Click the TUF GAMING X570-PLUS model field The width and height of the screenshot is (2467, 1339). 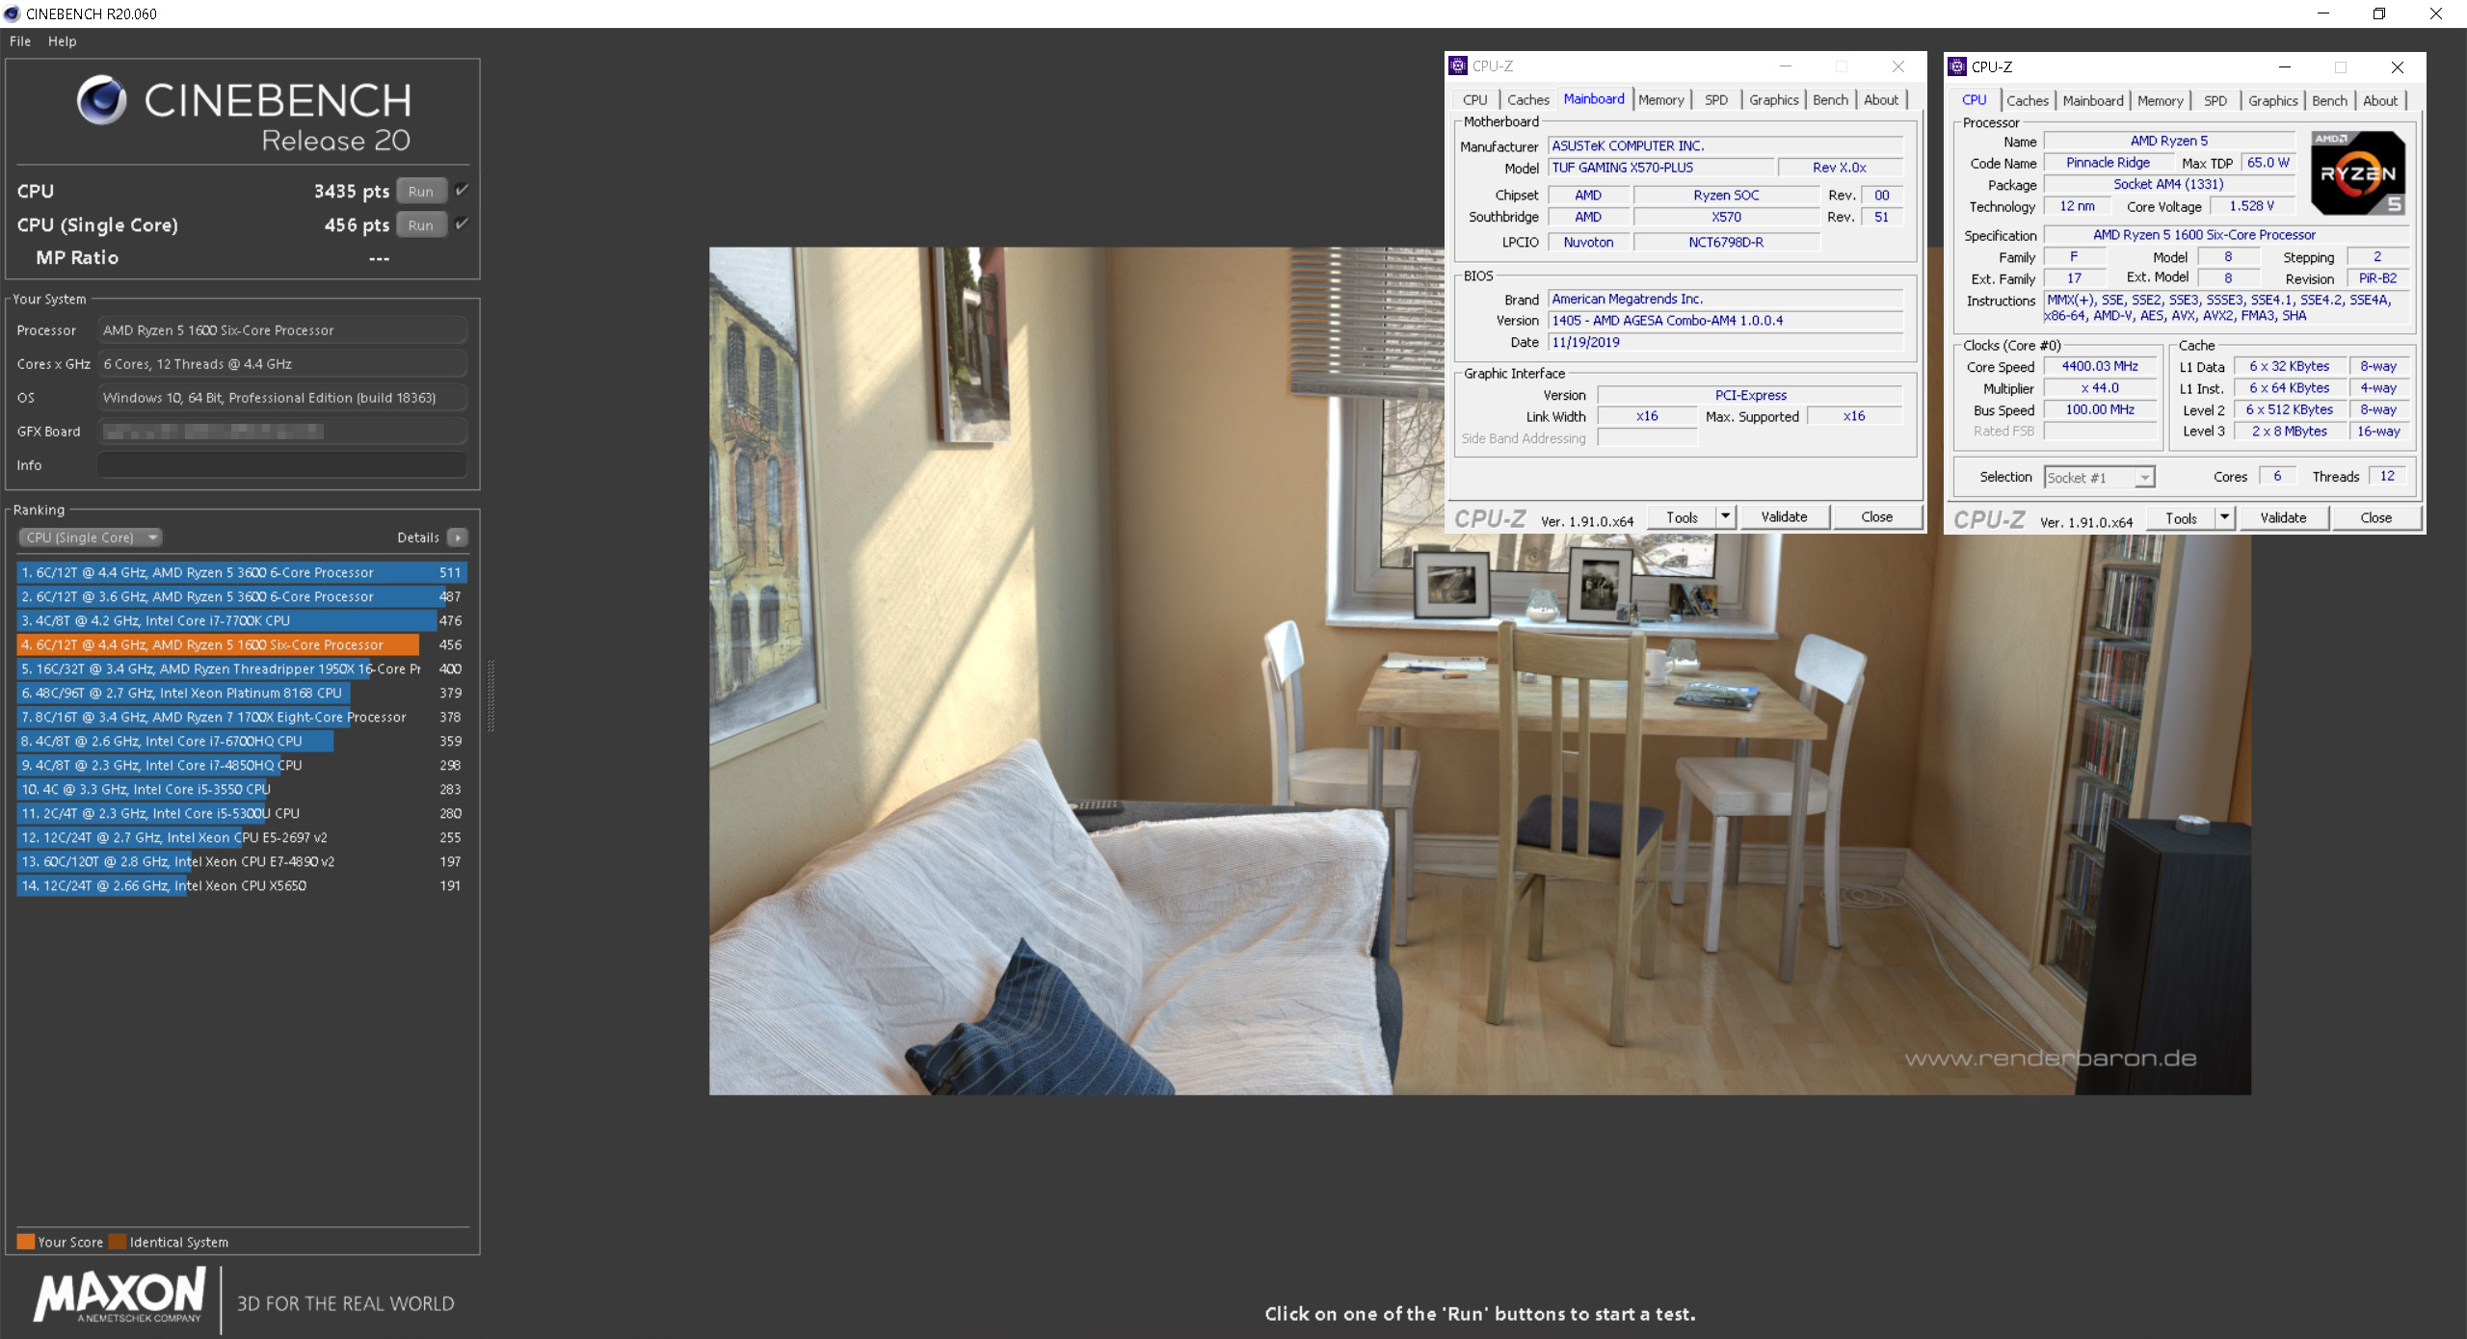coord(1659,168)
